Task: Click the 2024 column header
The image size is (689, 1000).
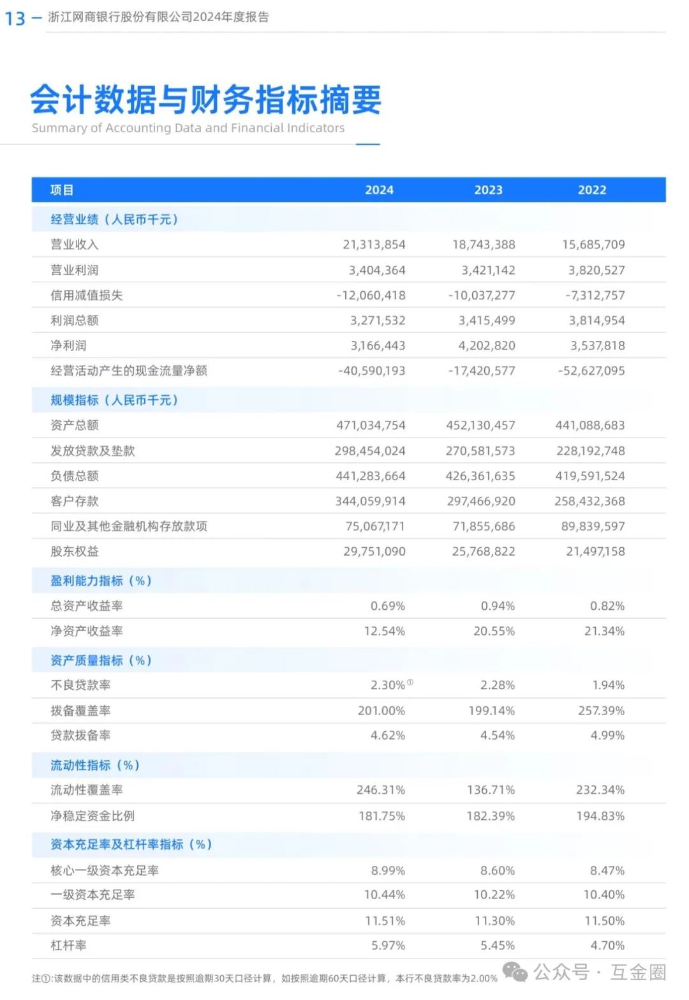Action: coord(379,190)
